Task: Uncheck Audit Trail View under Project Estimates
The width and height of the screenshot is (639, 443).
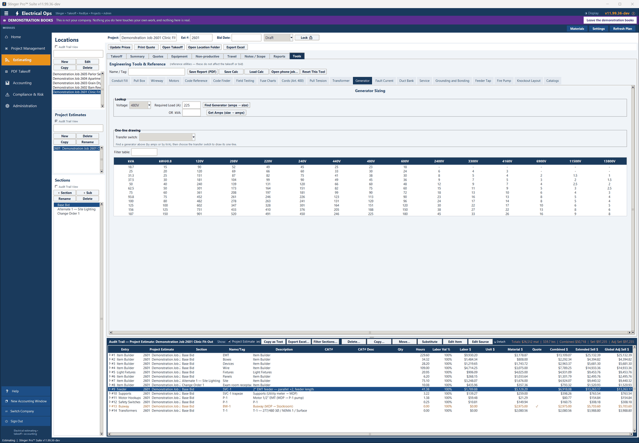Action: (56, 121)
